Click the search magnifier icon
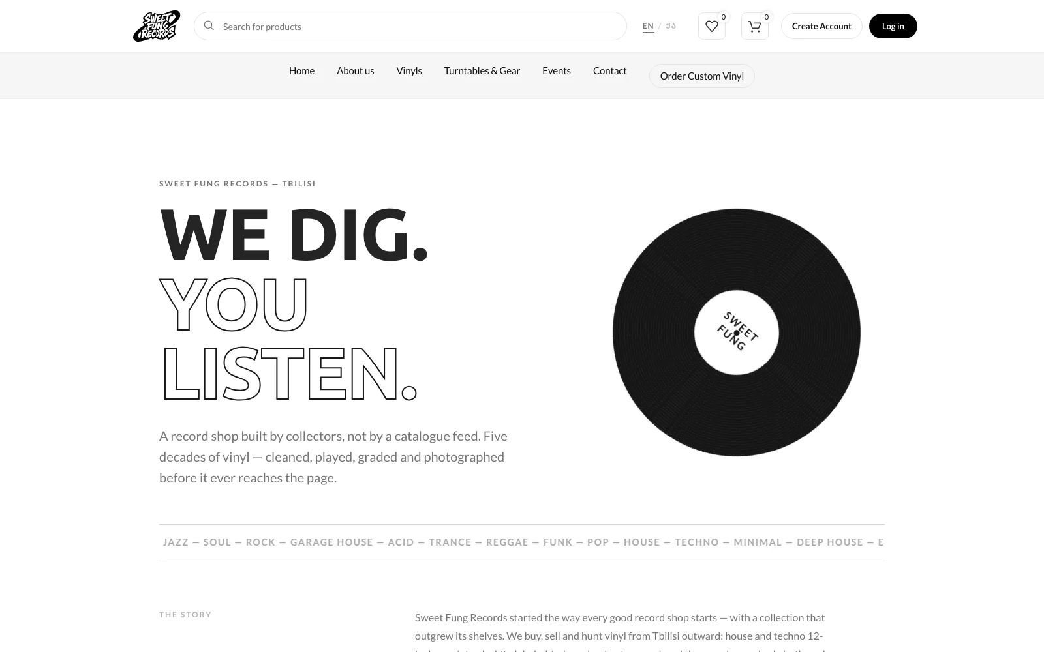This screenshot has height=652, width=1044. click(209, 25)
